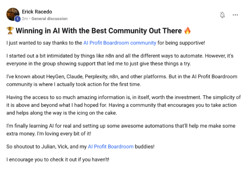Click the post title Winning in AI
Image resolution: width=246 pixels, height=174 pixels.
99,31
